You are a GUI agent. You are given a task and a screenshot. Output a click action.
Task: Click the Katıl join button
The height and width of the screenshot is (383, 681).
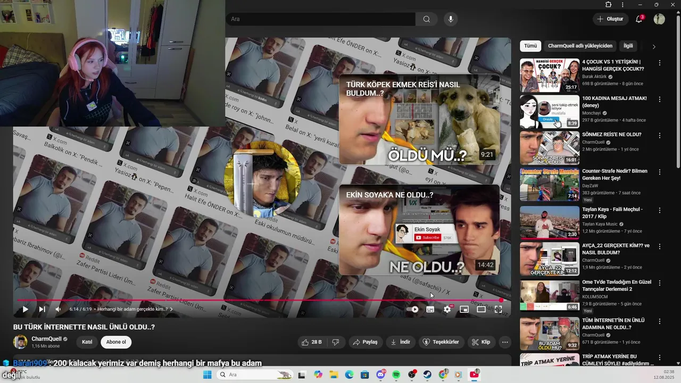coord(87,342)
